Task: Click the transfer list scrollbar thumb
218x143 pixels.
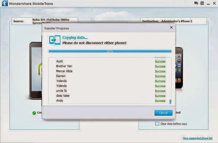Action: 170,101
